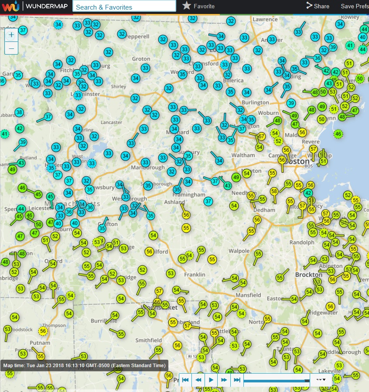Image resolution: width=369 pixels, height=392 pixels.
Task: Click the Walpole map label
Action: click(239, 251)
